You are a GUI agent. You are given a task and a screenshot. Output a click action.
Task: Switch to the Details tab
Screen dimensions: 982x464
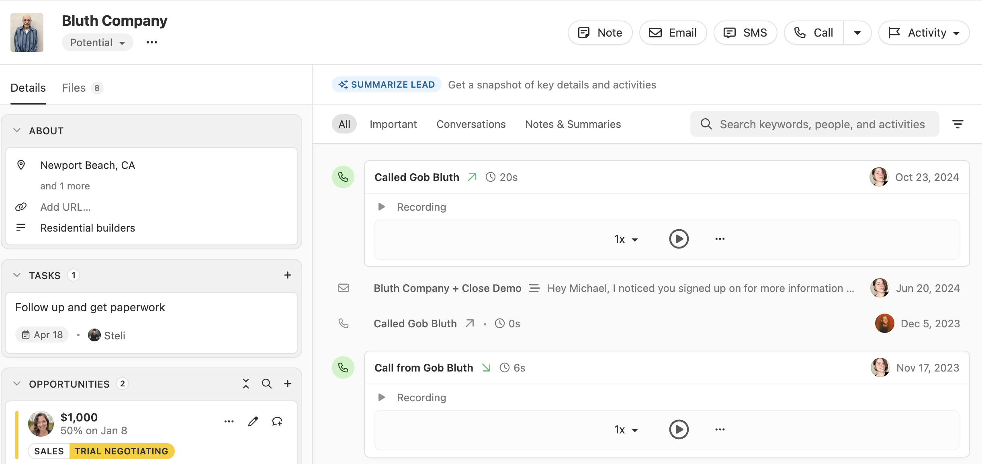coord(28,88)
